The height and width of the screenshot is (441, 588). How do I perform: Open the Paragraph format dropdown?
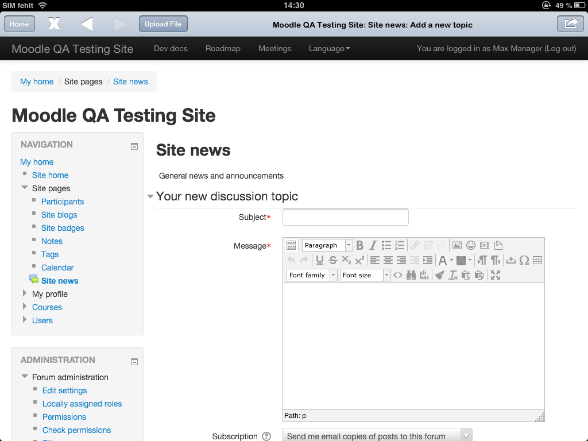click(x=327, y=245)
